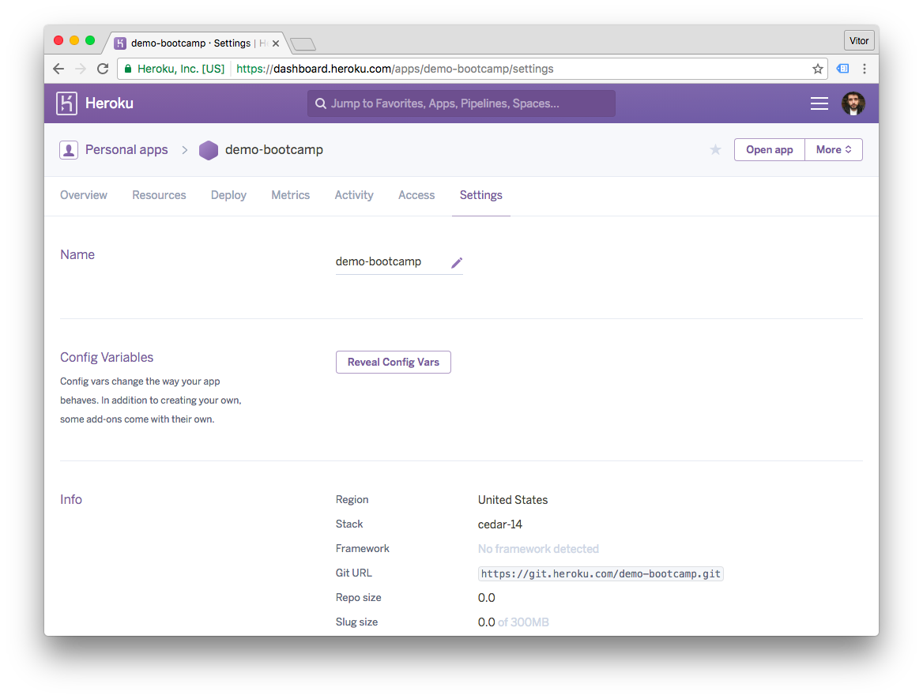Click the red close window button
The height and width of the screenshot is (699, 923).
click(x=58, y=40)
